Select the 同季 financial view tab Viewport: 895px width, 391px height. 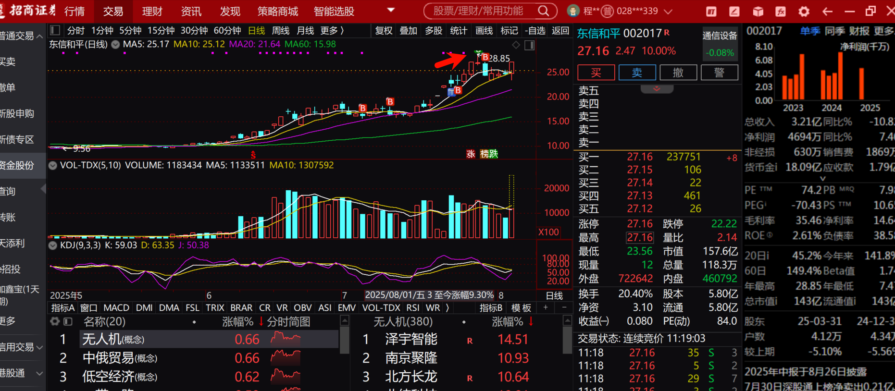click(x=835, y=31)
